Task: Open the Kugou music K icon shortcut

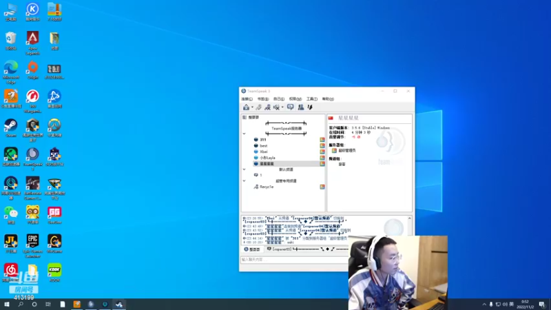Action: 32,12
